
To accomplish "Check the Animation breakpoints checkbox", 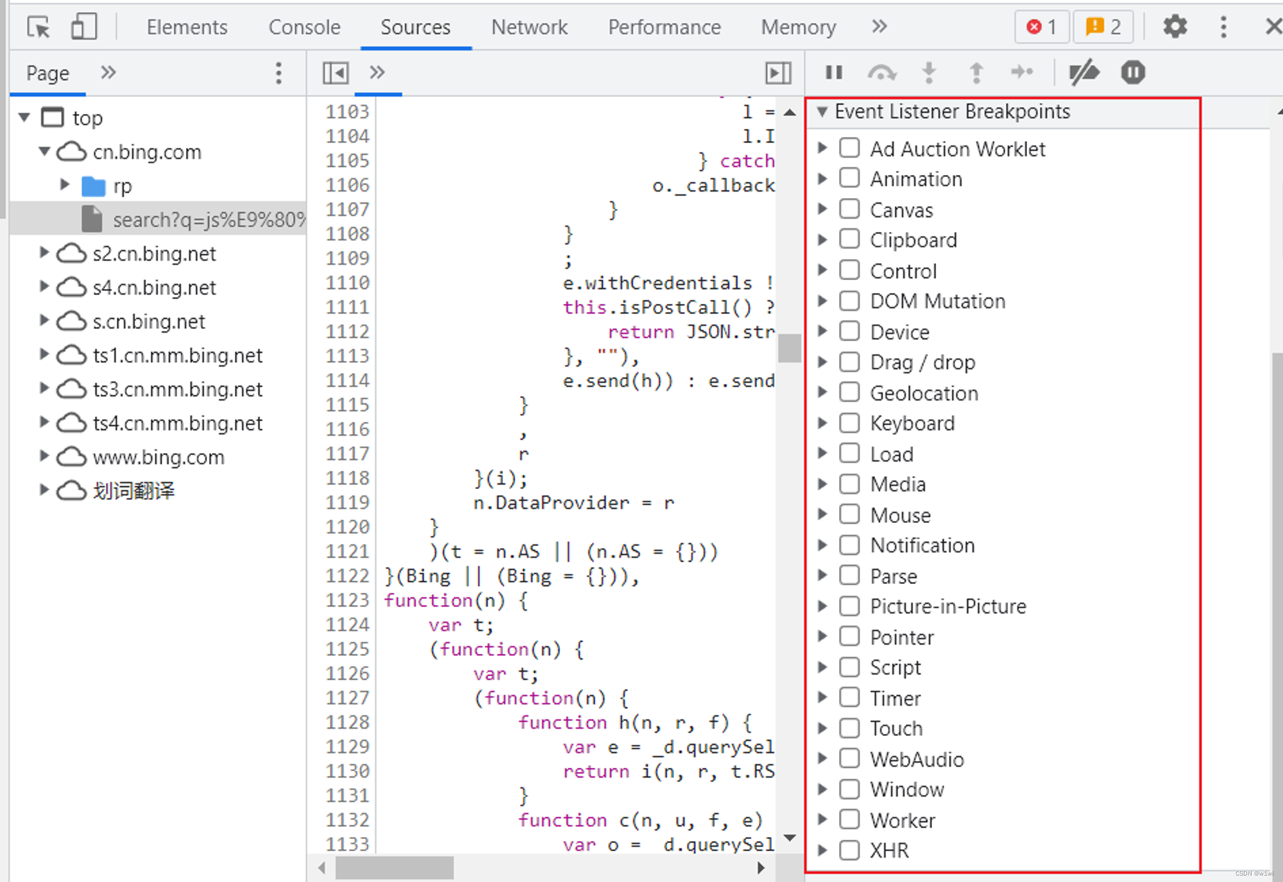I will tap(849, 178).
